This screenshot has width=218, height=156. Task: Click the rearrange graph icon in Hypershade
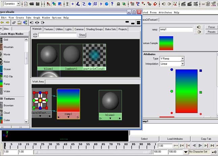[x=19, y=23]
